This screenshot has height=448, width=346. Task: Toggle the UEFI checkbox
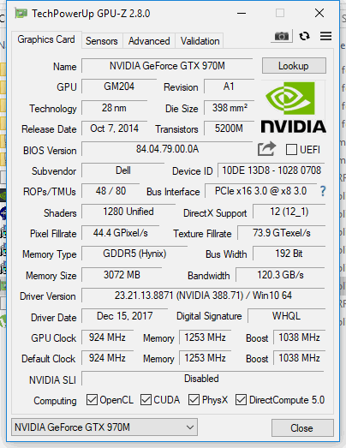click(291, 149)
